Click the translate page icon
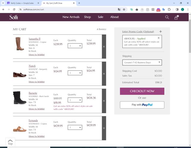Viewport: 191px width, 148px height. pos(119,9)
